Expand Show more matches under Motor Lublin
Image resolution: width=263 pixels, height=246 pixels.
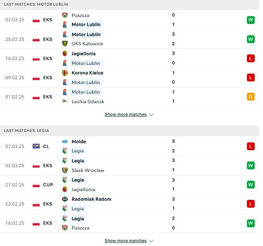(x=125, y=115)
